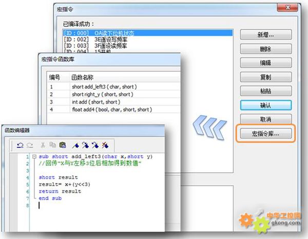The image size is (308, 239).
Task: Click the Copy icon in editor toolbar
Action: click(x=53, y=145)
